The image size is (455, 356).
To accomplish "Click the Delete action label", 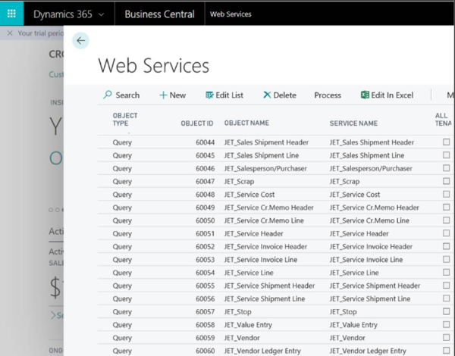I will [x=284, y=95].
